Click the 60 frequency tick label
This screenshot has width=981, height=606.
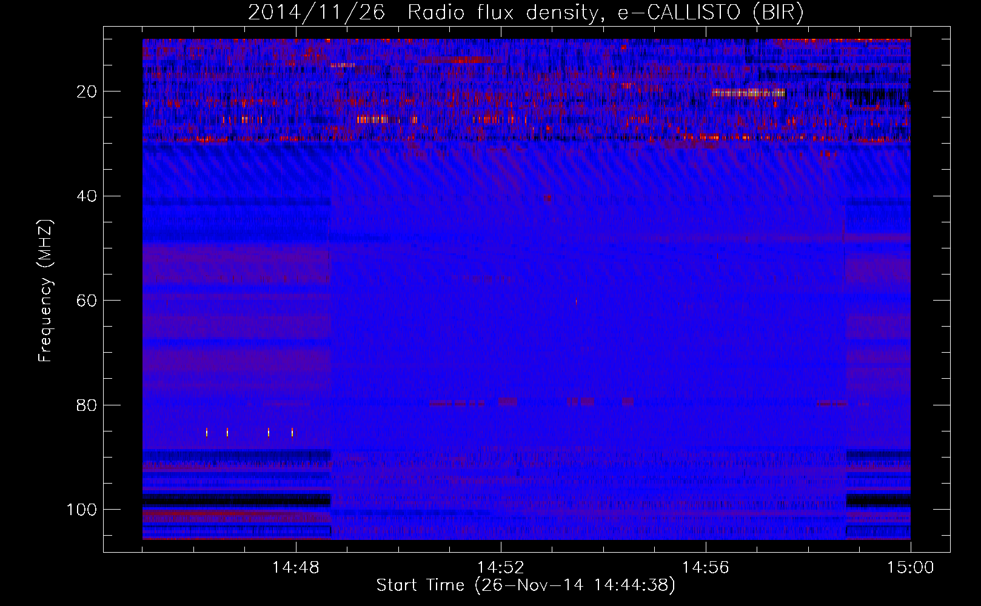[87, 301]
